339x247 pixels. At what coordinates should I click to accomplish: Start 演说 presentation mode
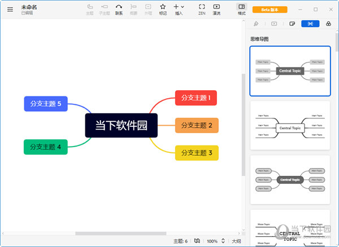tap(216, 9)
